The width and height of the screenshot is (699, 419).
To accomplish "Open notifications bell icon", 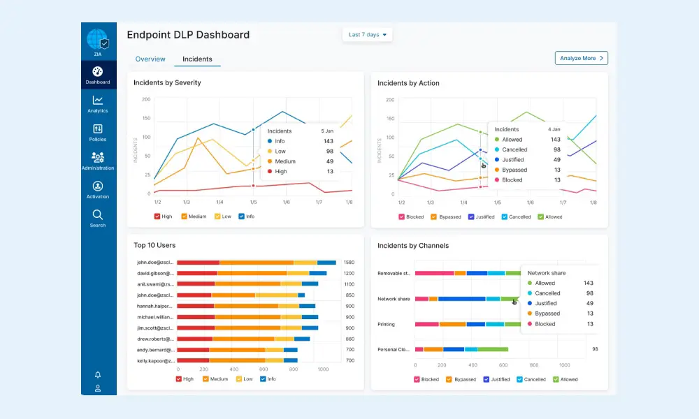I will pos(98,375).
